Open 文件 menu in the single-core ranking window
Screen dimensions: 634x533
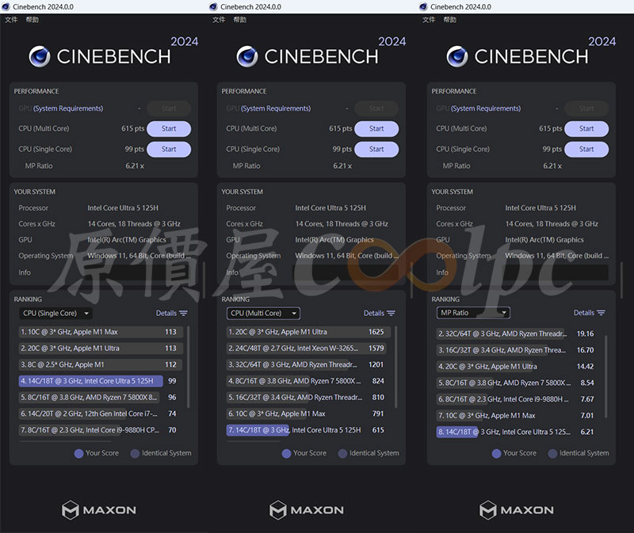tap(11, 19)
